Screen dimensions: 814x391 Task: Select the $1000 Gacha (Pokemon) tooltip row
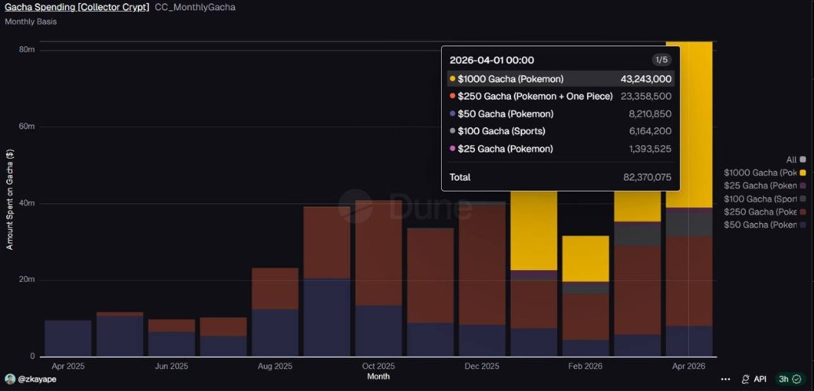(560, 79)
